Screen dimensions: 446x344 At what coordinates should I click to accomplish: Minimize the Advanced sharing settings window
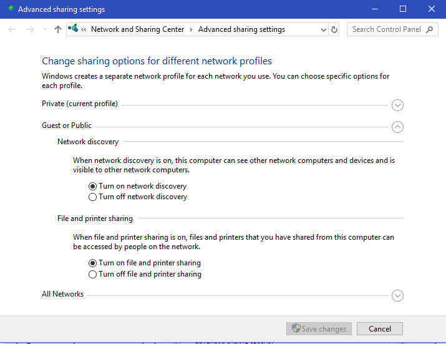coord(375,9)
